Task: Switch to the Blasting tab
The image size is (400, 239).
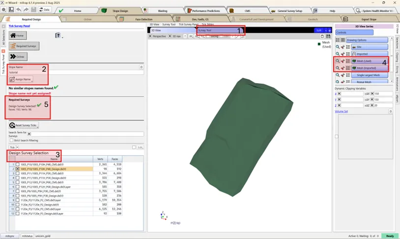Action: (162, 10)
